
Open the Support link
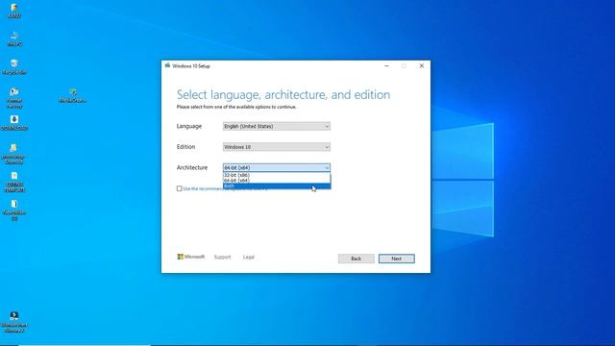[x=222, y=257]
